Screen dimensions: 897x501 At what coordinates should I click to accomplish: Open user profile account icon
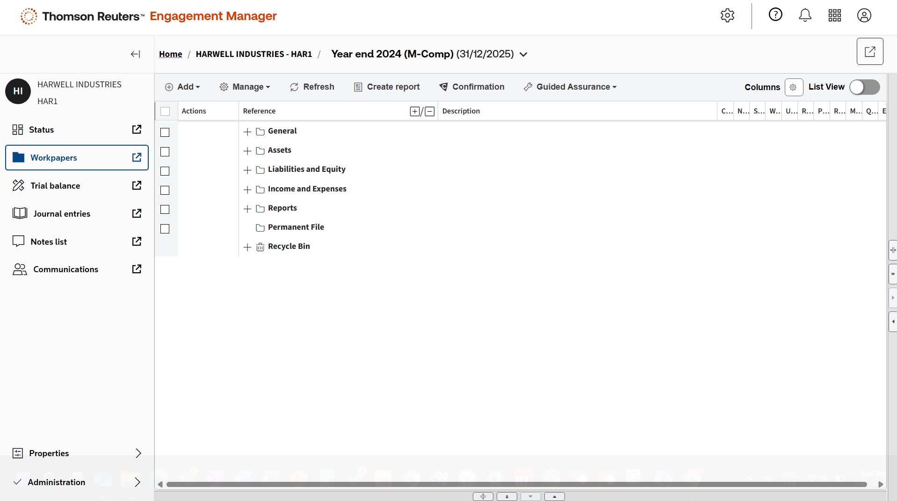tap(864, 15)
